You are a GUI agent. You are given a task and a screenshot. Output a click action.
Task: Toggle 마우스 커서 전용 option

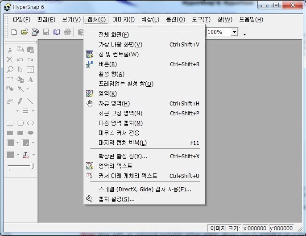coord(145,133)
